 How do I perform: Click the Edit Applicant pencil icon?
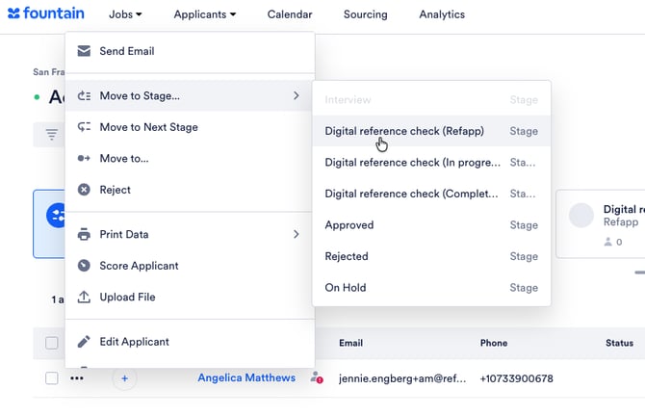point(84,342)
